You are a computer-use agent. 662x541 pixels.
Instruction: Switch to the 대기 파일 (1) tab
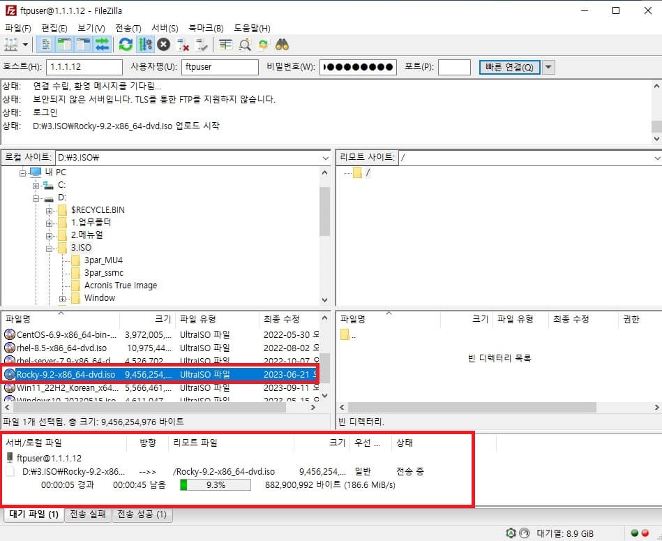point(33,514)
